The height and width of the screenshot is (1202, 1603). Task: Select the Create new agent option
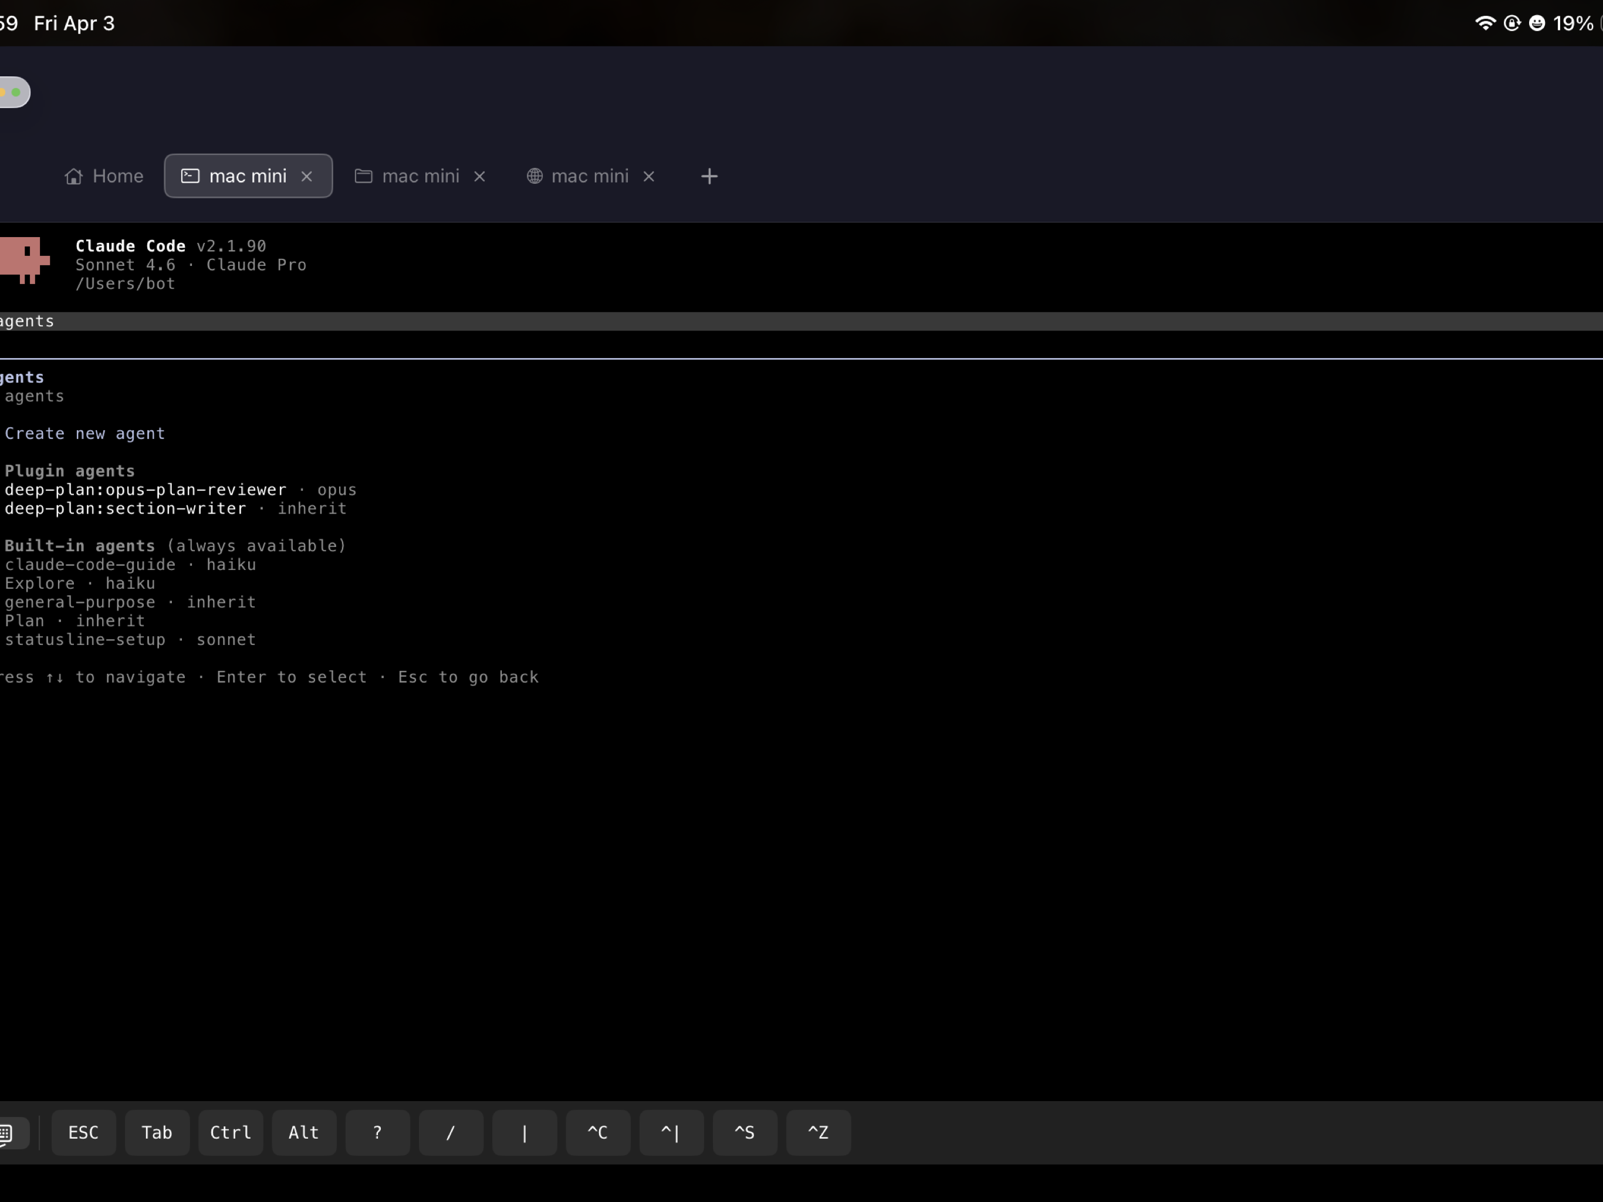85,433
